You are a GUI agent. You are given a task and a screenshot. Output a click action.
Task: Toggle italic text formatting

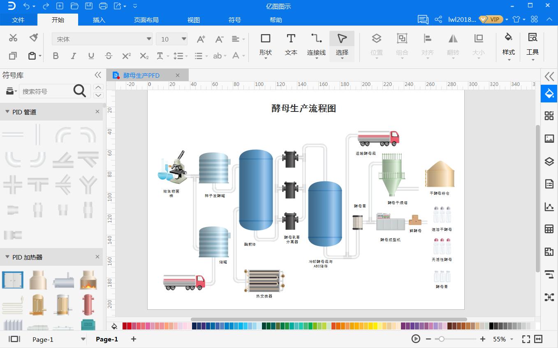click(73, 56)
